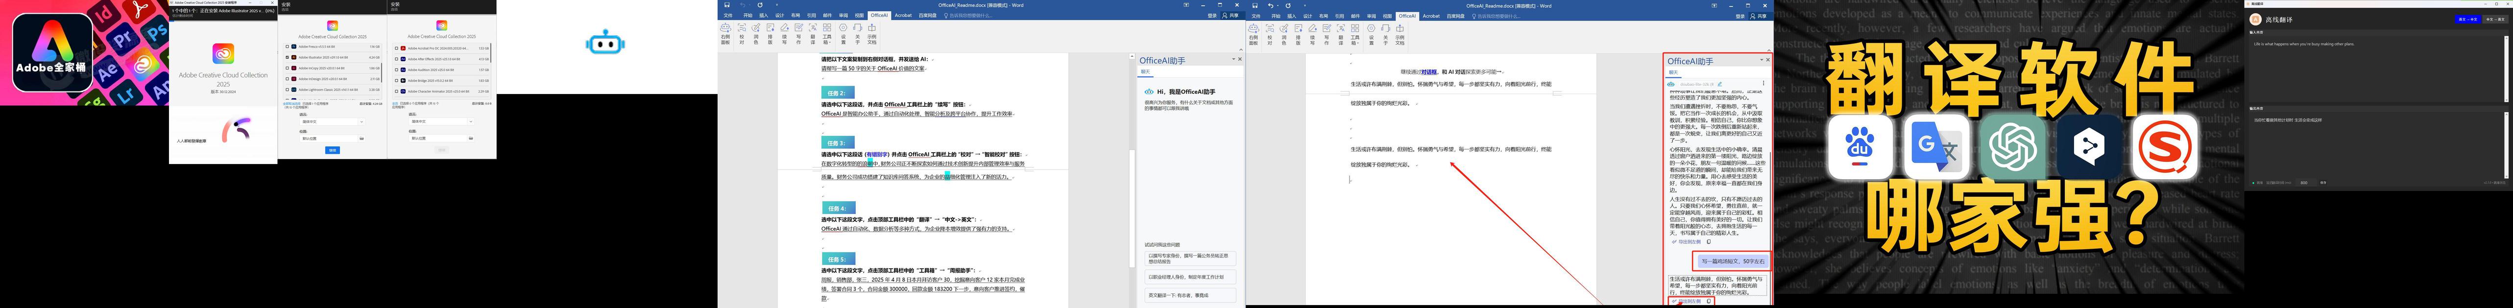Browse 位置 folder in middle Adobe installer

coord(361,139)
